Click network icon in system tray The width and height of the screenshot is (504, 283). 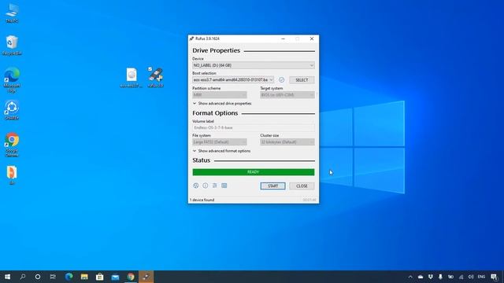coord(461,277)
